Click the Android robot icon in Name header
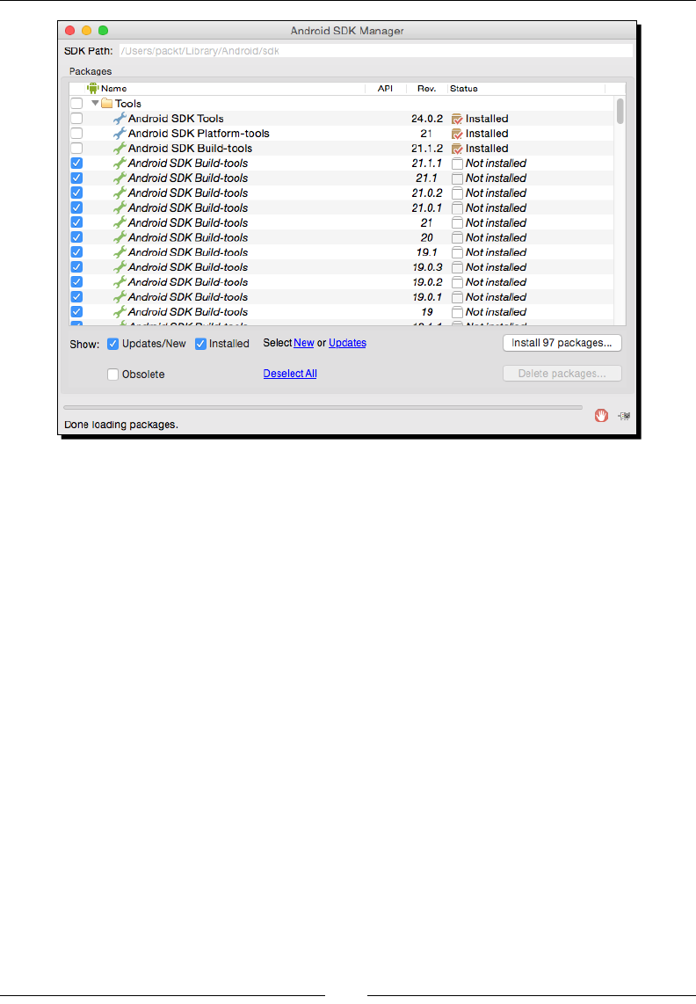The height and width of the screenshot is (1004, 696). point(93,89)
